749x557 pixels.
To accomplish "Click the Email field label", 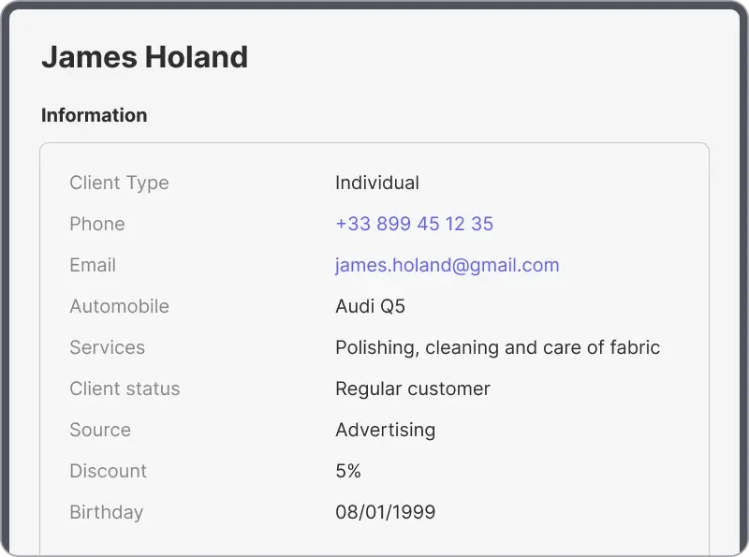I will point(93,265).
